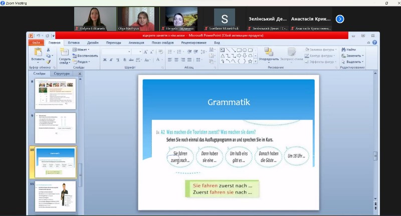Open the Layout (Макет) dropdown

tap(82, 49)
